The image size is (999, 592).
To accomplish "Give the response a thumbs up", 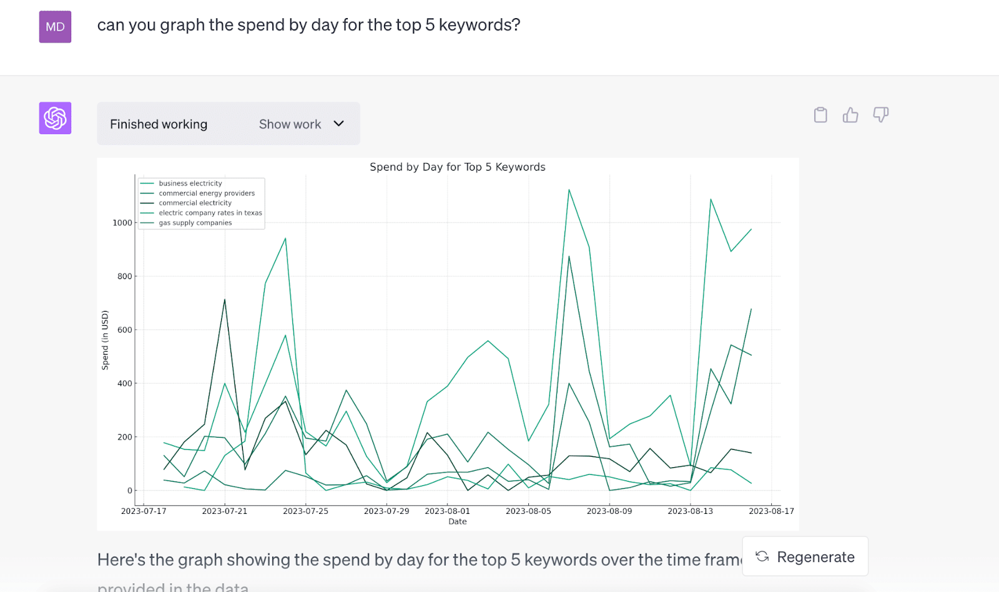I will tap(850, 115).
